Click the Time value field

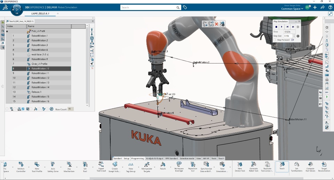(290, 32)
